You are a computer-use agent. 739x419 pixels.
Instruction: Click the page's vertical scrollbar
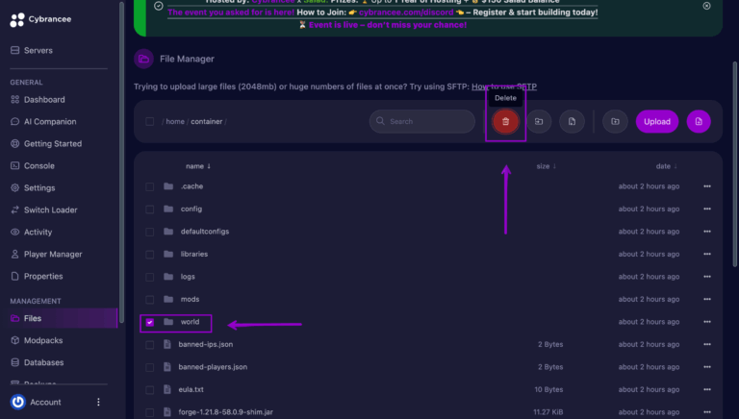(734, 163)
